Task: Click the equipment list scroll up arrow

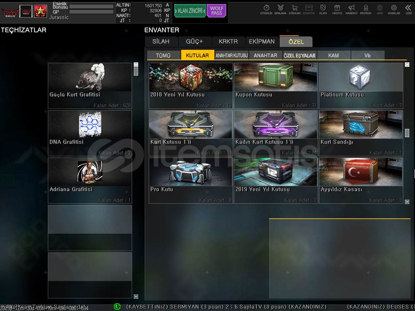Action: [x=136, y=64]
